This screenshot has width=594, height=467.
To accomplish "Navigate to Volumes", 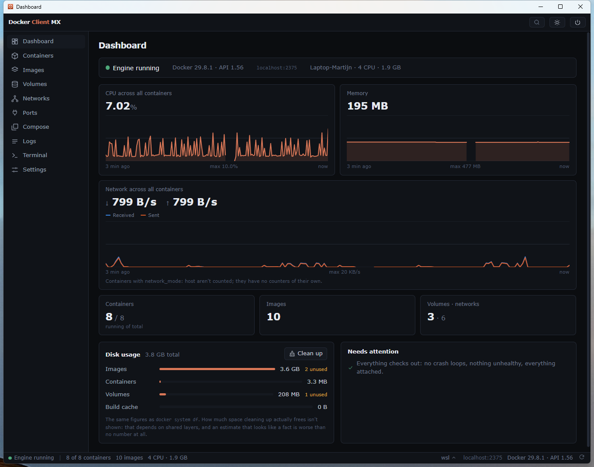I will click(46, 84).
